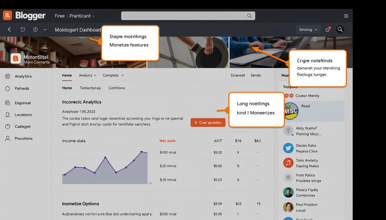Click the Mologogart Dashboard title

click(x=78, y=30)
